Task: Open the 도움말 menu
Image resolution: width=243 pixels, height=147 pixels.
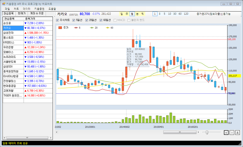Action: click(x=52, y=9)
